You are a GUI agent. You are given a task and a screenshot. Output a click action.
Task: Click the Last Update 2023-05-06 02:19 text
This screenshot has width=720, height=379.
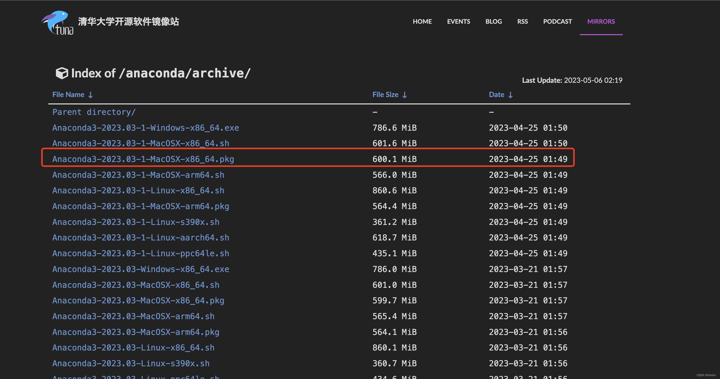coord(572,80)
